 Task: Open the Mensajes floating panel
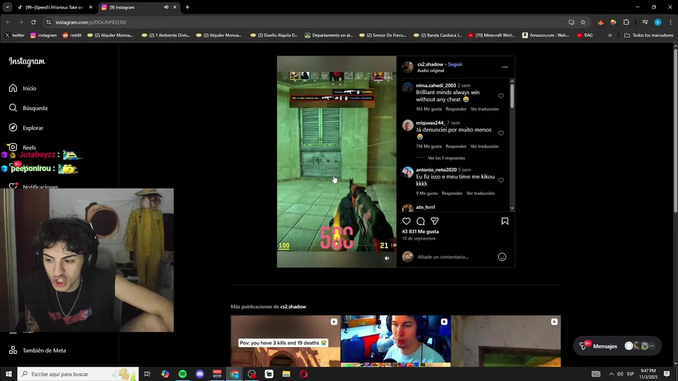pos(617,346)
